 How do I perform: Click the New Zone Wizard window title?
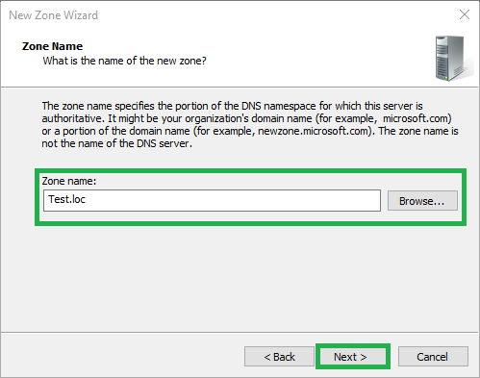point(53,15)
